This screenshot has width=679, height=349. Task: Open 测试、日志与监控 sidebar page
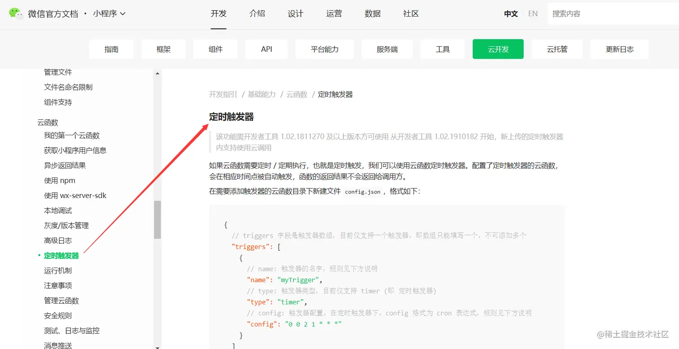tap(72, 331)
